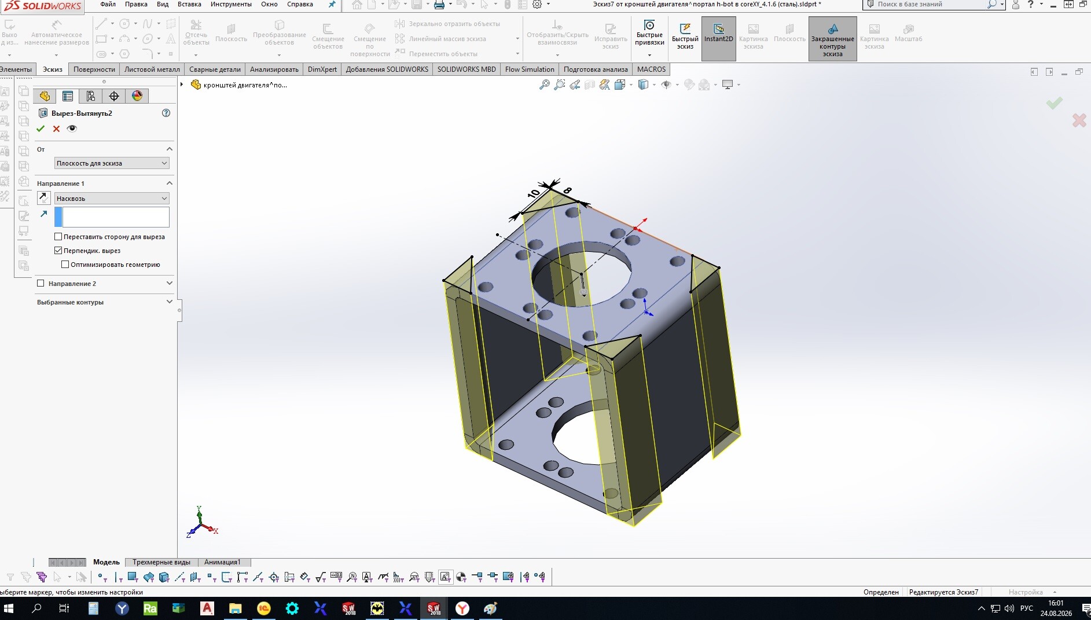Enable Переставить сторону для выреза checkbox

click(x=58, y=237)
